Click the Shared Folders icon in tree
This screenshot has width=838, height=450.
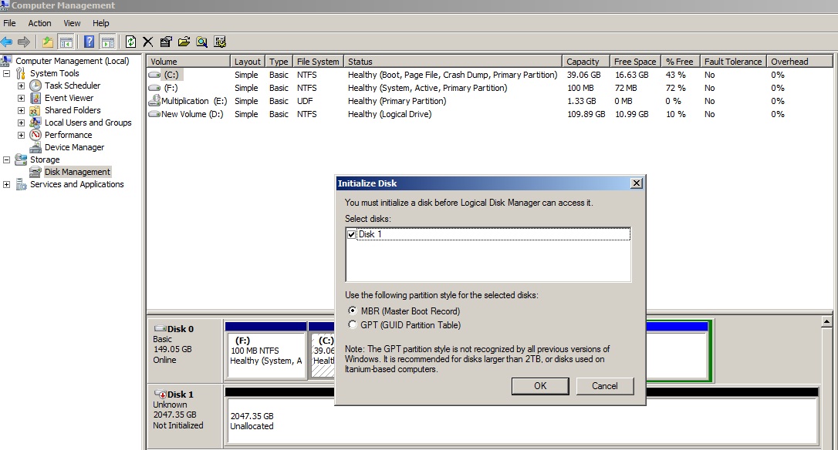(x=35, y=110)
